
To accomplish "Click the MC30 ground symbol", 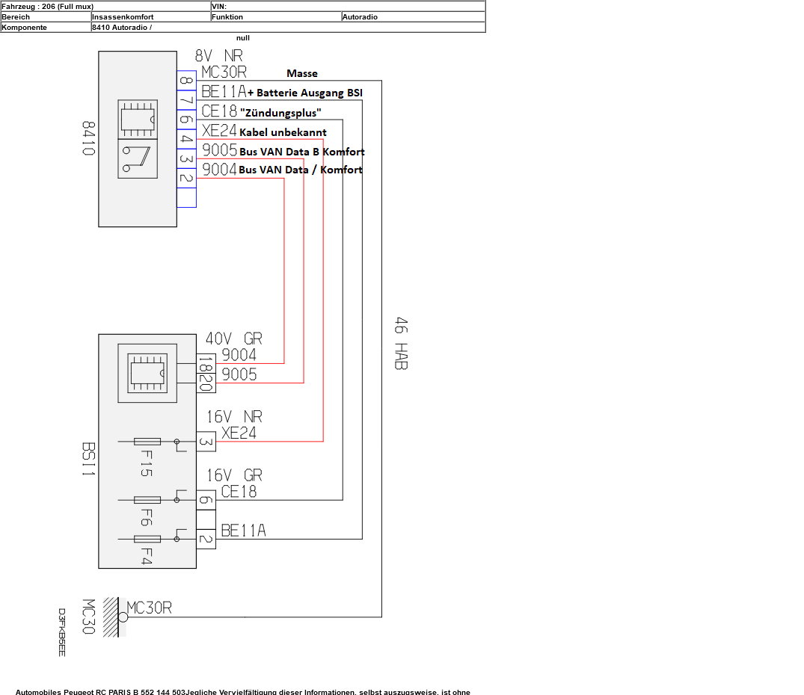I will [112, 617].
